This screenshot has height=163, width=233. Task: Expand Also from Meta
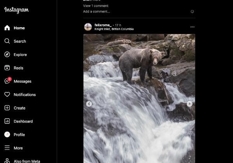click(x=22, y=161)
